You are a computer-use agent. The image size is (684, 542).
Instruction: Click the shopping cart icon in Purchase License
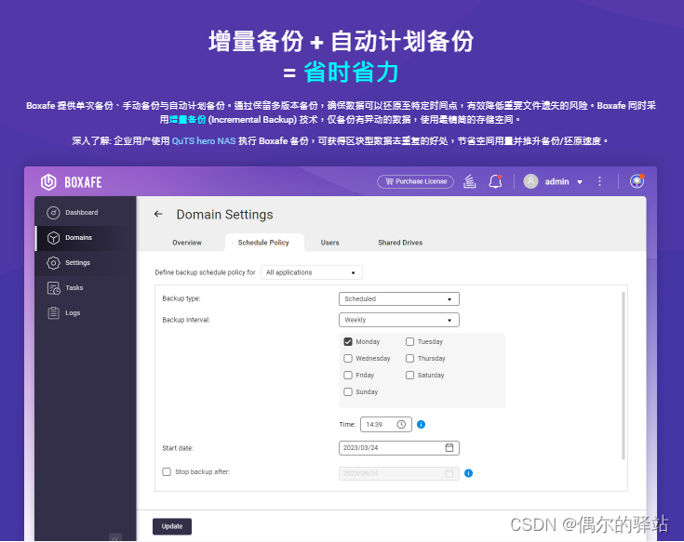tap(389, 181)
